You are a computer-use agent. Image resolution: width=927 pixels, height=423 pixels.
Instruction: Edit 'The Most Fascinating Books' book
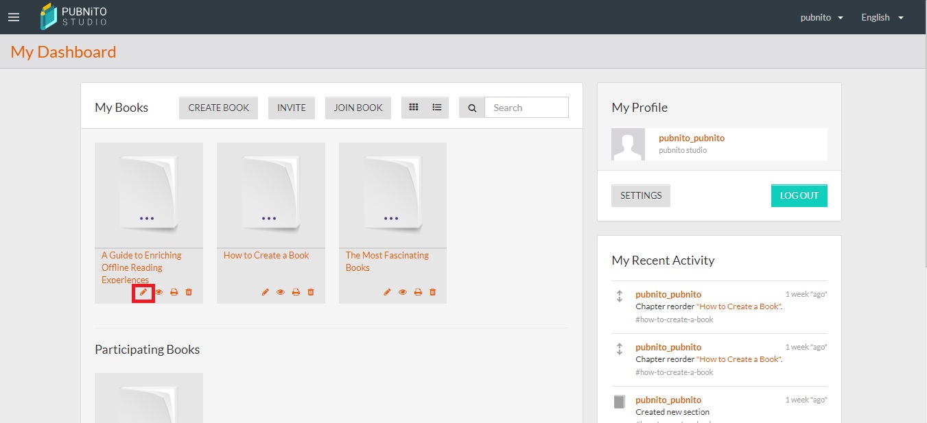point(387,292)
